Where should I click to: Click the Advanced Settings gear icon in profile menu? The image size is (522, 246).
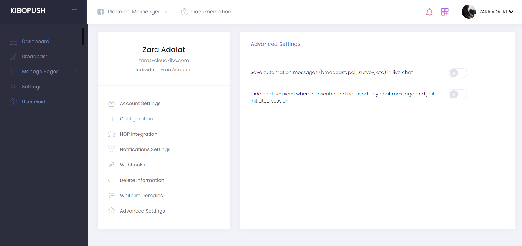(x=111, y=211)
